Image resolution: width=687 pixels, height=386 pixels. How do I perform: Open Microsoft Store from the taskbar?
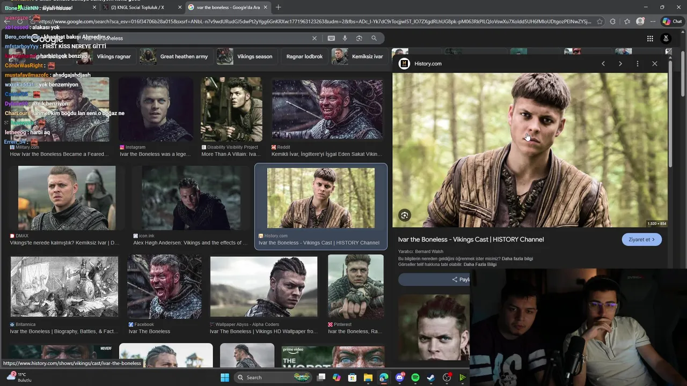click(353, 377)
